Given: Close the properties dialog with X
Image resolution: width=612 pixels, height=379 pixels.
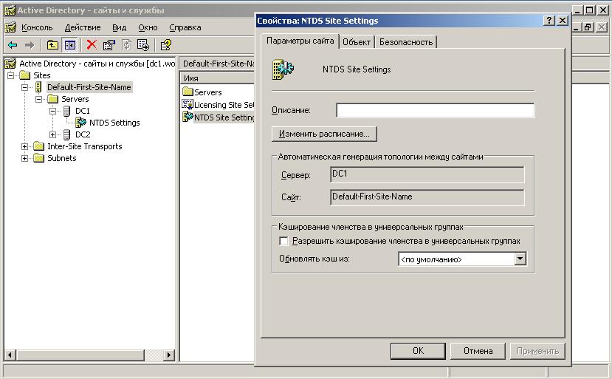Looking at the screenshot, I should (563, 21).
